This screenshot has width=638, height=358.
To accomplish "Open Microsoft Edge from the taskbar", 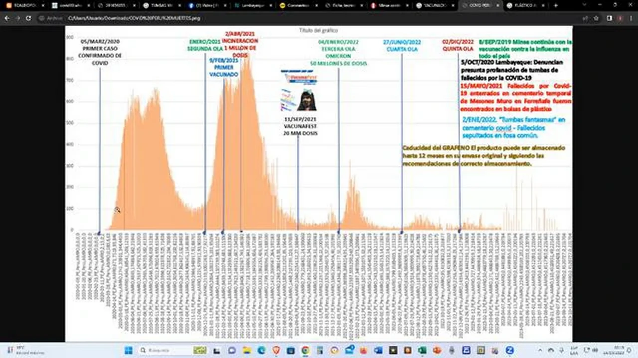I will 261,350.
